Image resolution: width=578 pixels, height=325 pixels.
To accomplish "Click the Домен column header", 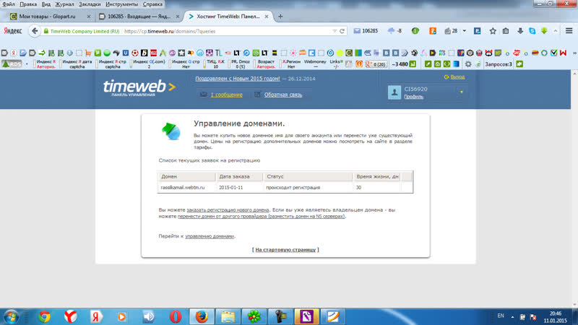I will pos(187,176).
